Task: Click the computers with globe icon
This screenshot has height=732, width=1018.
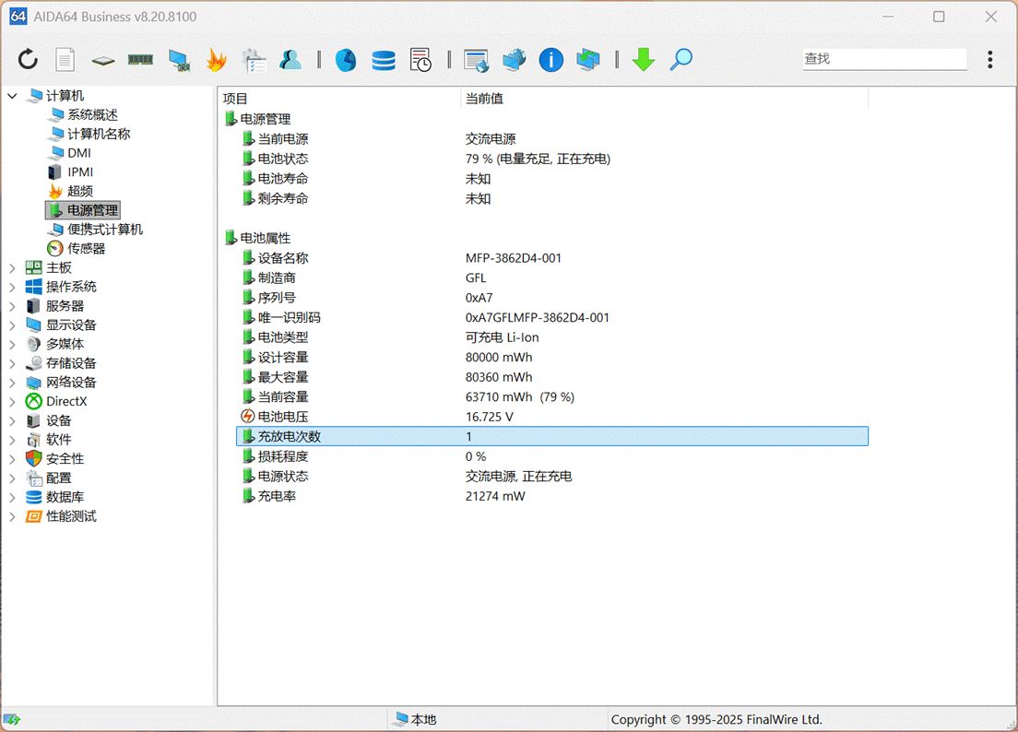Action: pos(514,60)
